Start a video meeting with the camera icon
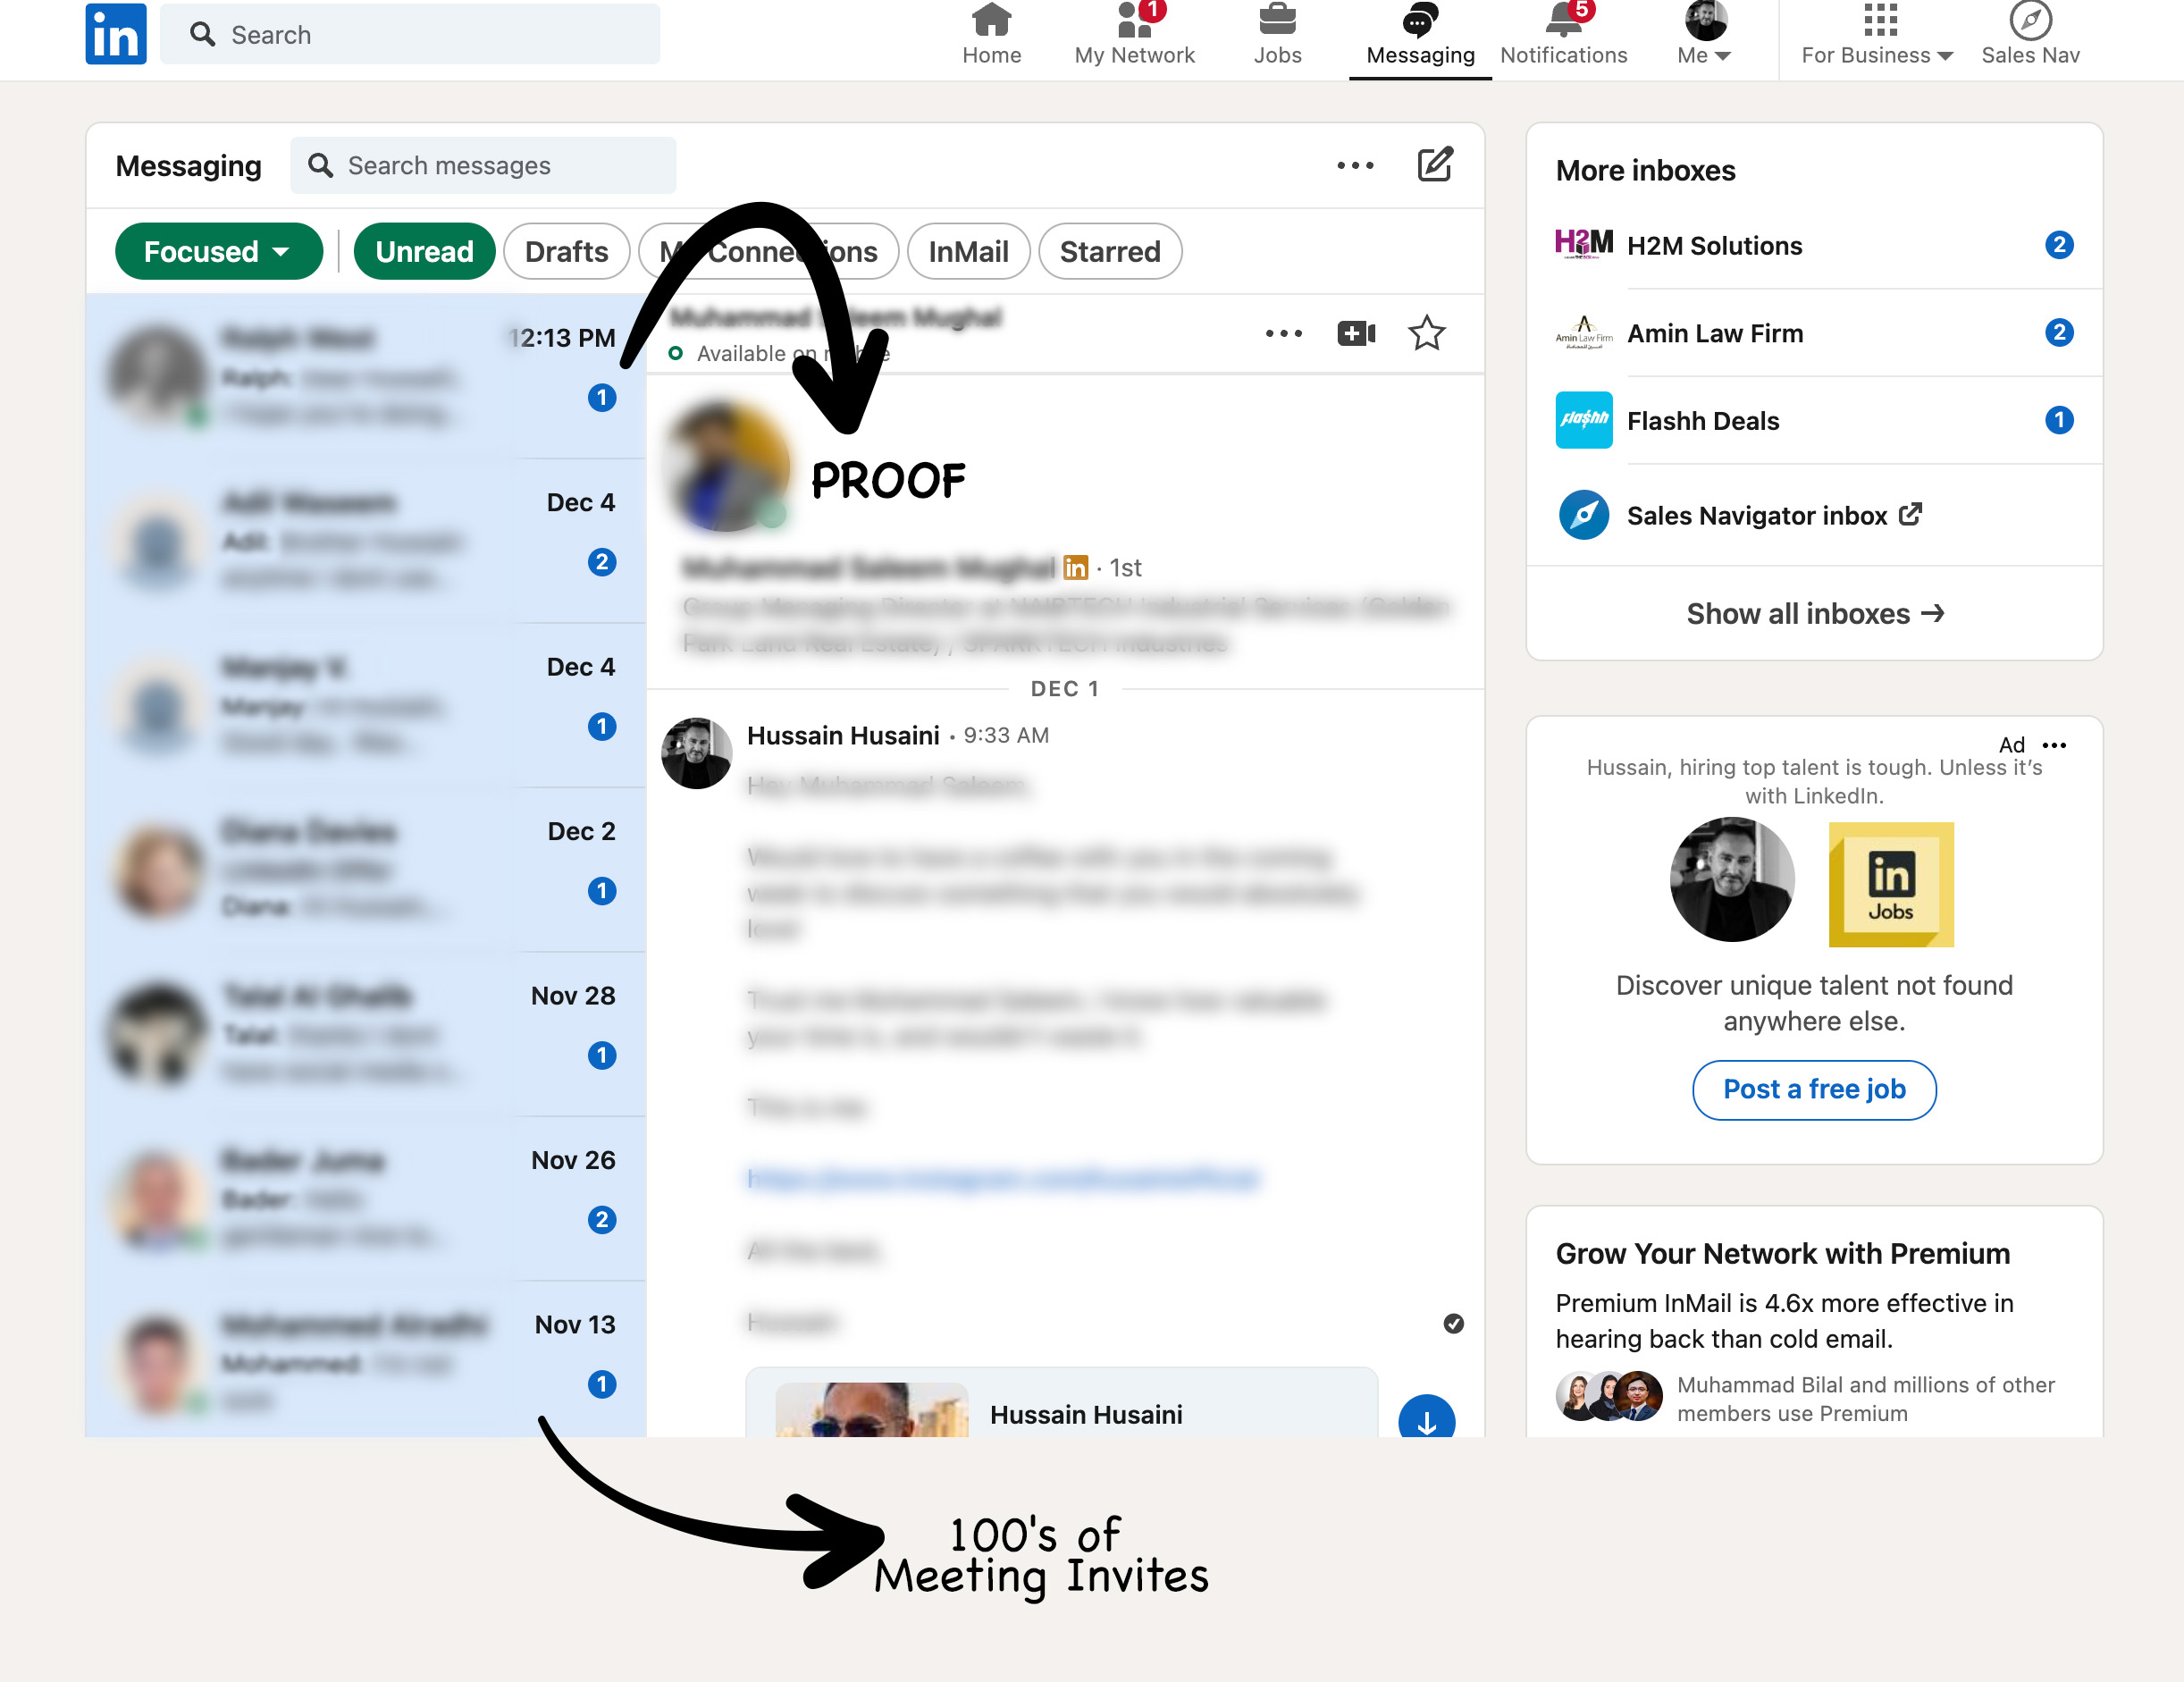Image resolution: width=2184 pixels, height=1682 pixels. pos(1355,333)
